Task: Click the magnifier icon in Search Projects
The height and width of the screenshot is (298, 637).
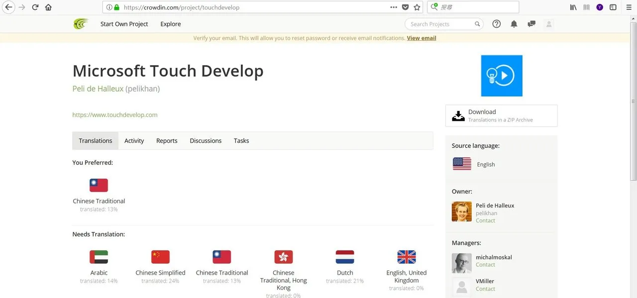Action: coord(477,24)
